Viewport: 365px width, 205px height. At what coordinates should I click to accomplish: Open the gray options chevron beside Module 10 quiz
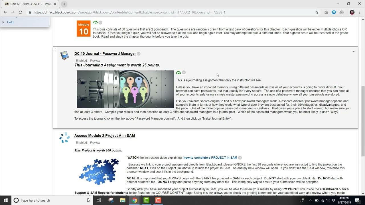click(x=100, y=22)
